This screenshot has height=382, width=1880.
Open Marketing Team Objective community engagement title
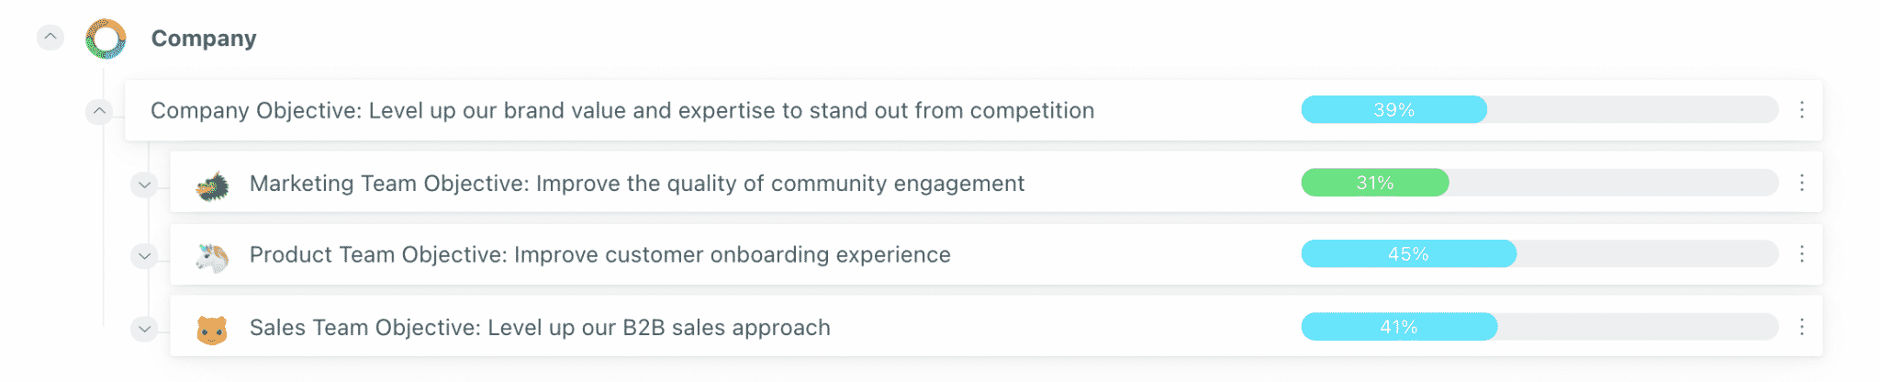pos(637,184)
